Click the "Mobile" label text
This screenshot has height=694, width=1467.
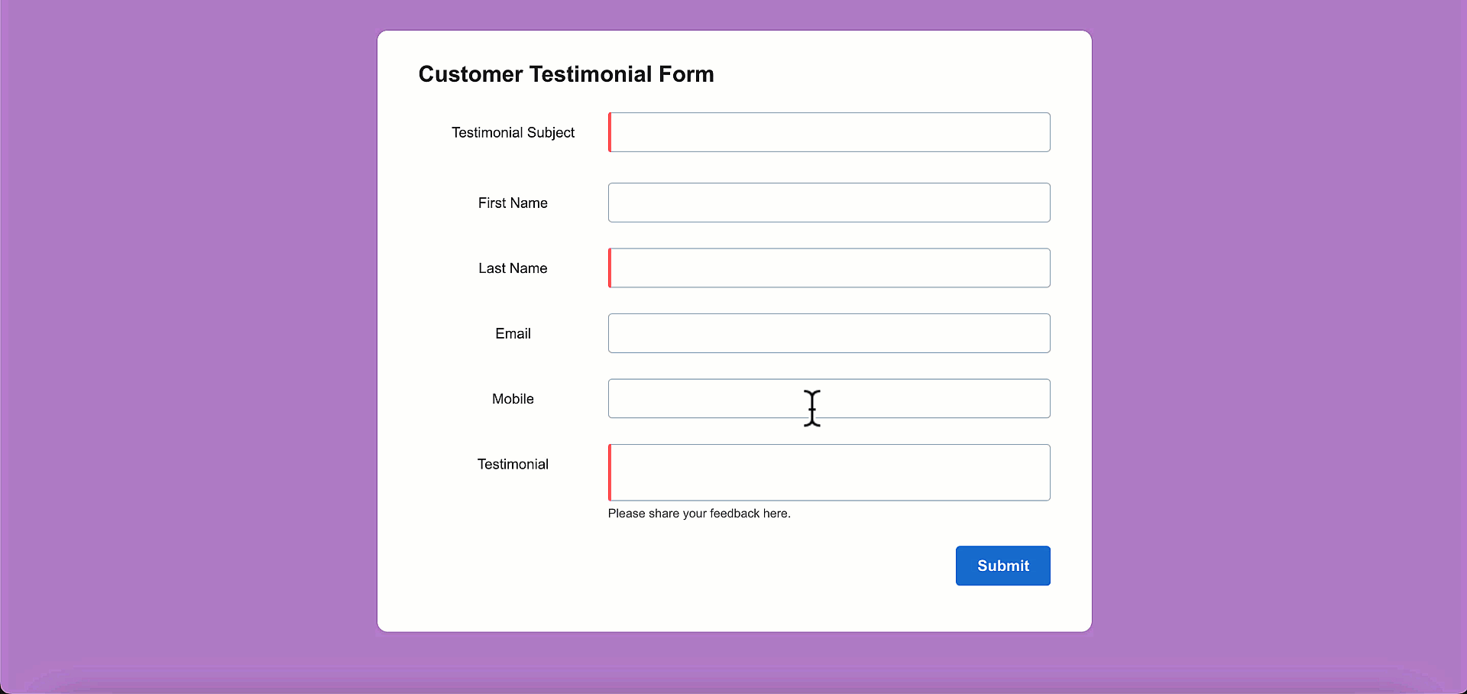(x=513, y=399)
